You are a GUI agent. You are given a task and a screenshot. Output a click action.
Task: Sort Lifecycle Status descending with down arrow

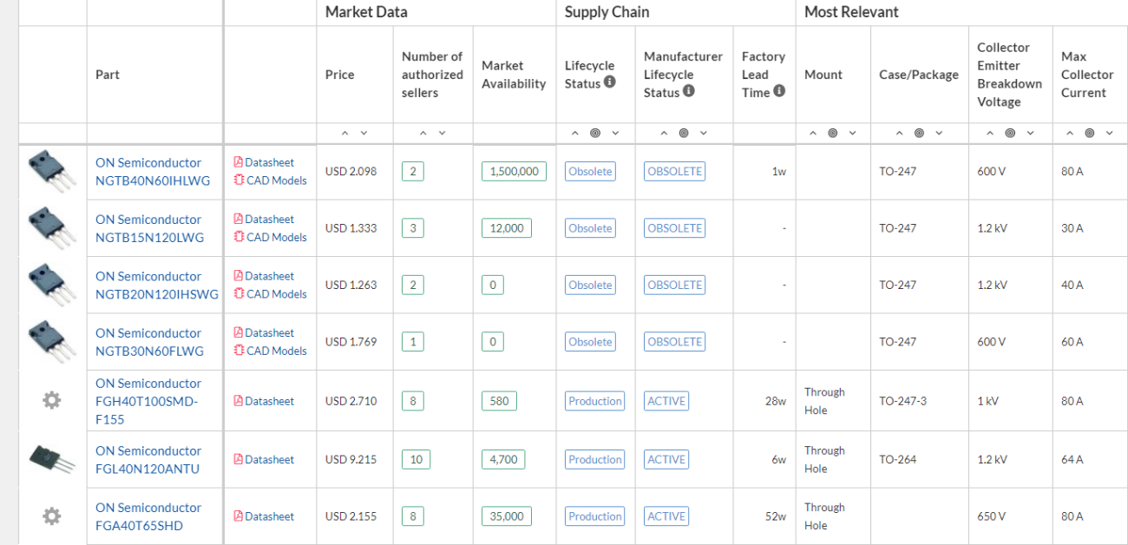point(615,133)
